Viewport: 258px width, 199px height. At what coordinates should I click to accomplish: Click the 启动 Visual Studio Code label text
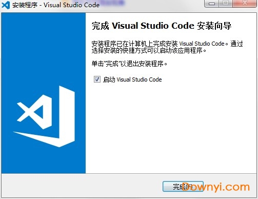coord(132,79)
